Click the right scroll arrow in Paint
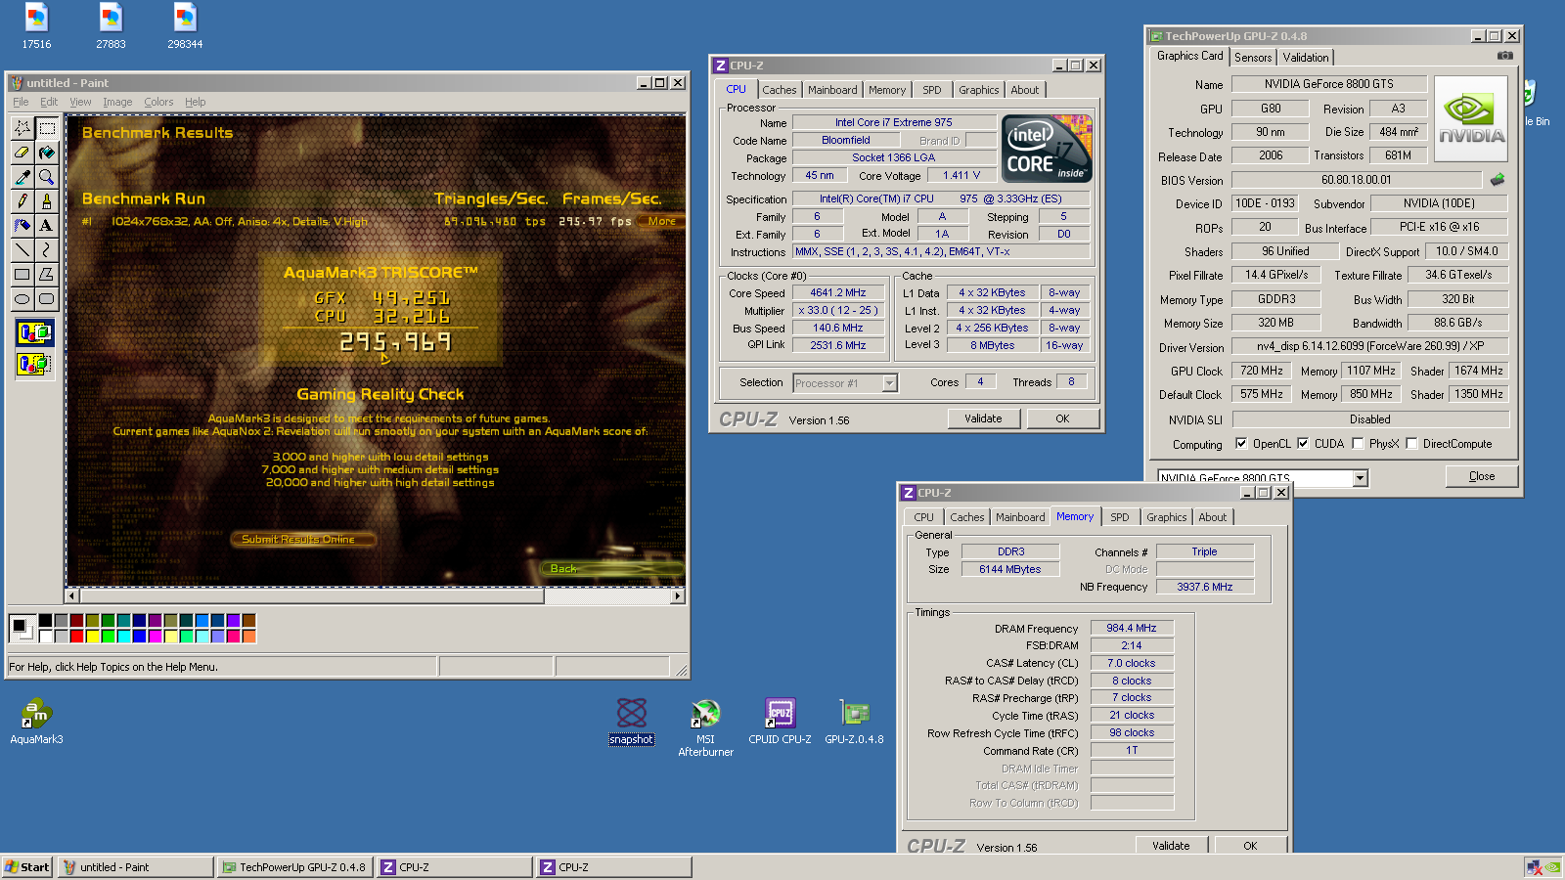This screenshot has height=880, width=1565. 678,595
